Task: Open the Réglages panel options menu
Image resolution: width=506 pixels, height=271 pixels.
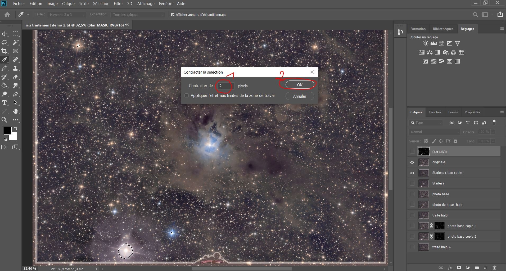Action: (x=502, y=29)
